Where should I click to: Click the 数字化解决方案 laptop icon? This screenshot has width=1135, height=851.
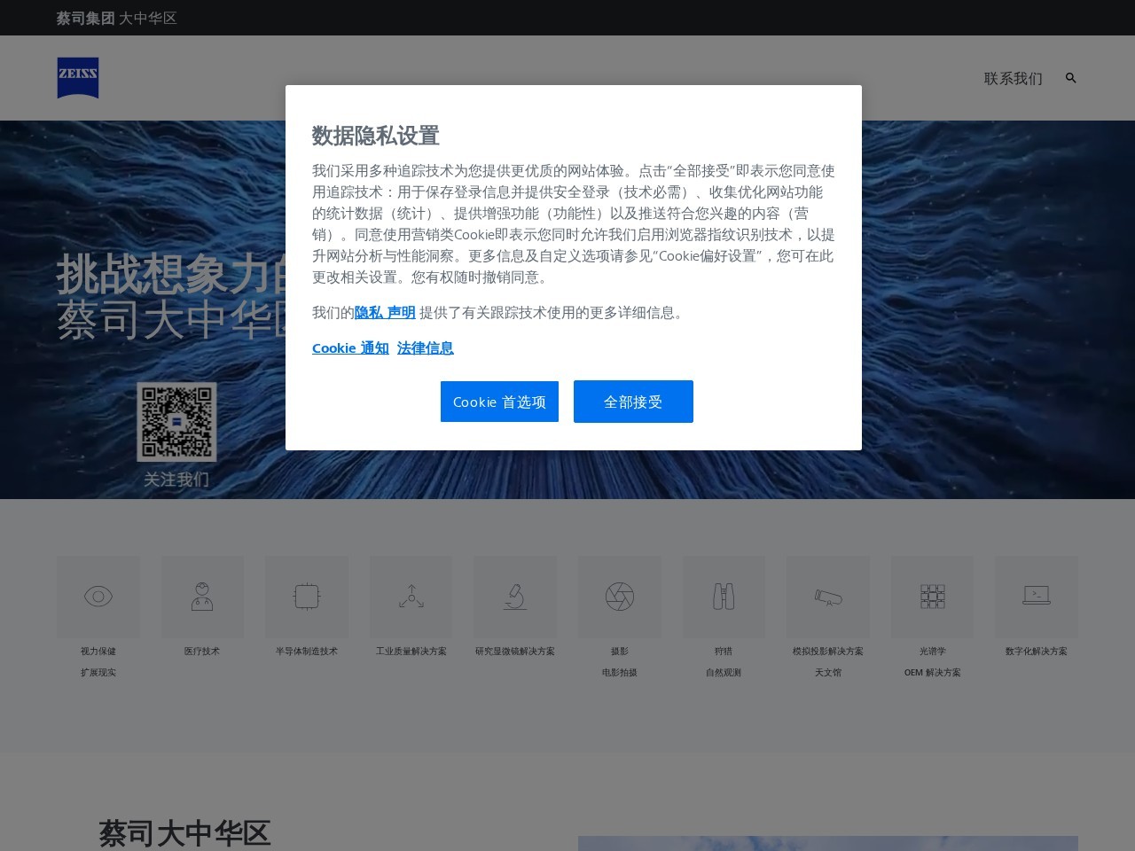[x=1037, y=597]
